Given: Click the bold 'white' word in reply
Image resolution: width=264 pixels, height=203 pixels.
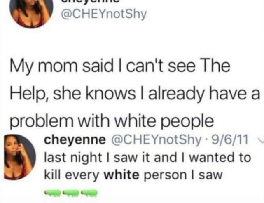Looking at the screenshot, I should (122, 175).
